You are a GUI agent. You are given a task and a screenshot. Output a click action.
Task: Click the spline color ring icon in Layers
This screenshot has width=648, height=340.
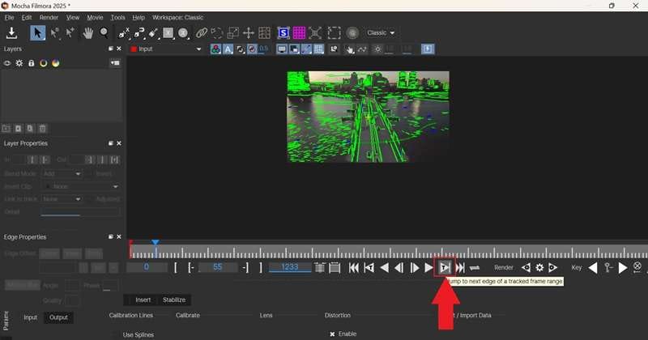pos(44,63)
